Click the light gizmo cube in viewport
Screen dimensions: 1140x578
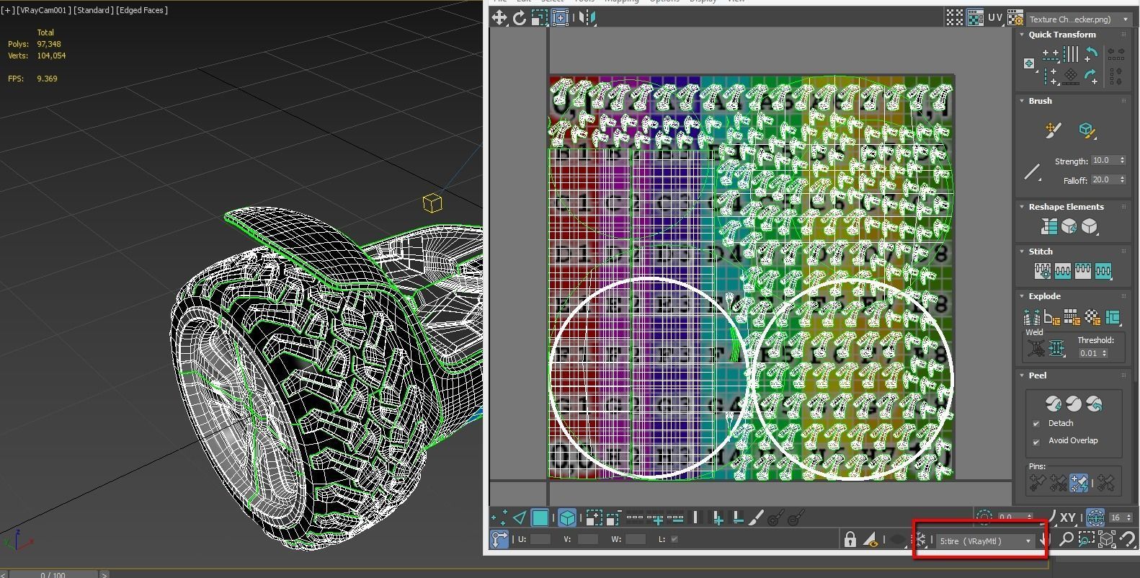click(x=432, y=203)
